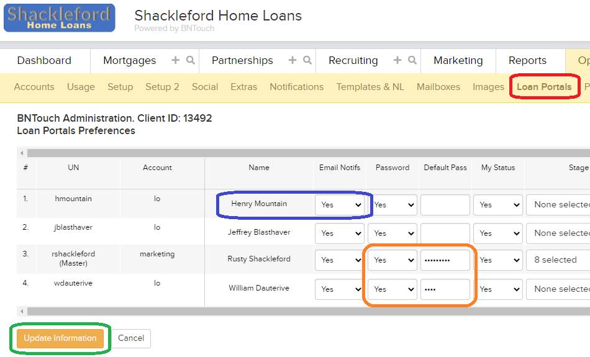Screen dimensions: 590x357
Task: Click the Shackleford Home Loans logo
Action: (x=60, y=18)
